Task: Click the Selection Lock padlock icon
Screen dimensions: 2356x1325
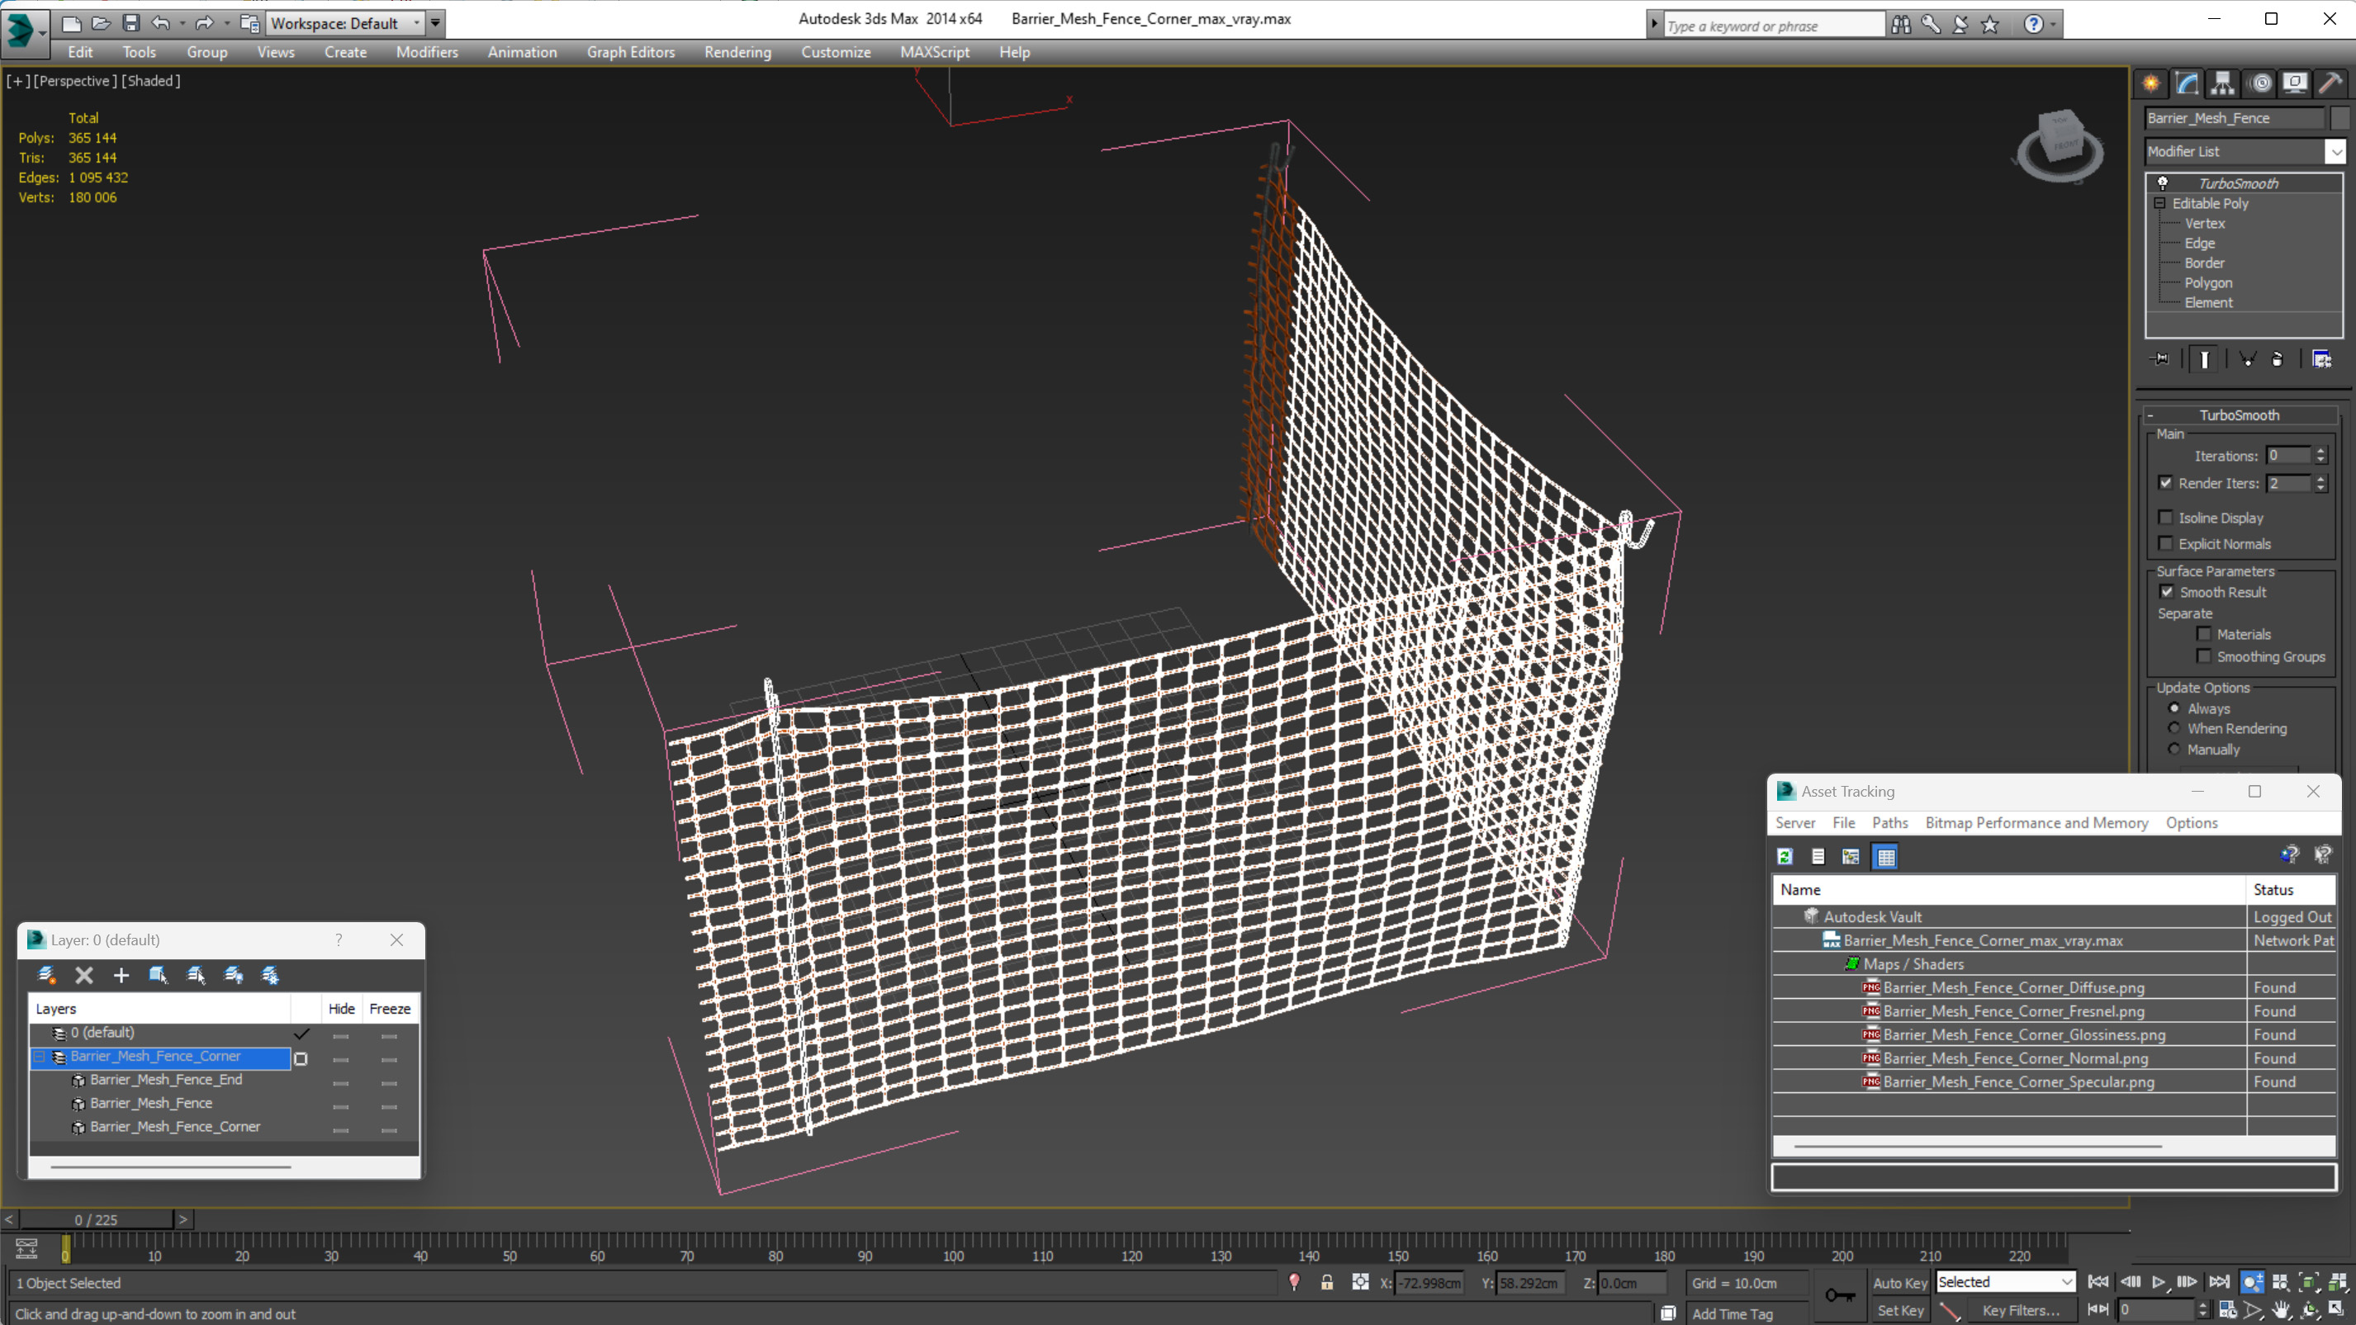Action: pyautogui.click(x=1326, y=1282)
